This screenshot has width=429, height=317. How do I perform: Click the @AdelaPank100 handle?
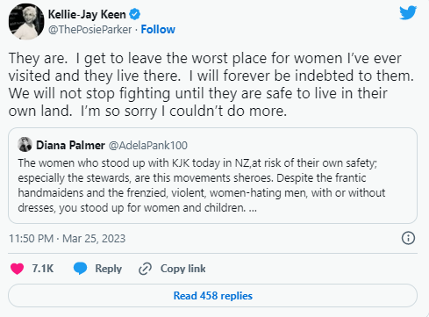[148, 145]
